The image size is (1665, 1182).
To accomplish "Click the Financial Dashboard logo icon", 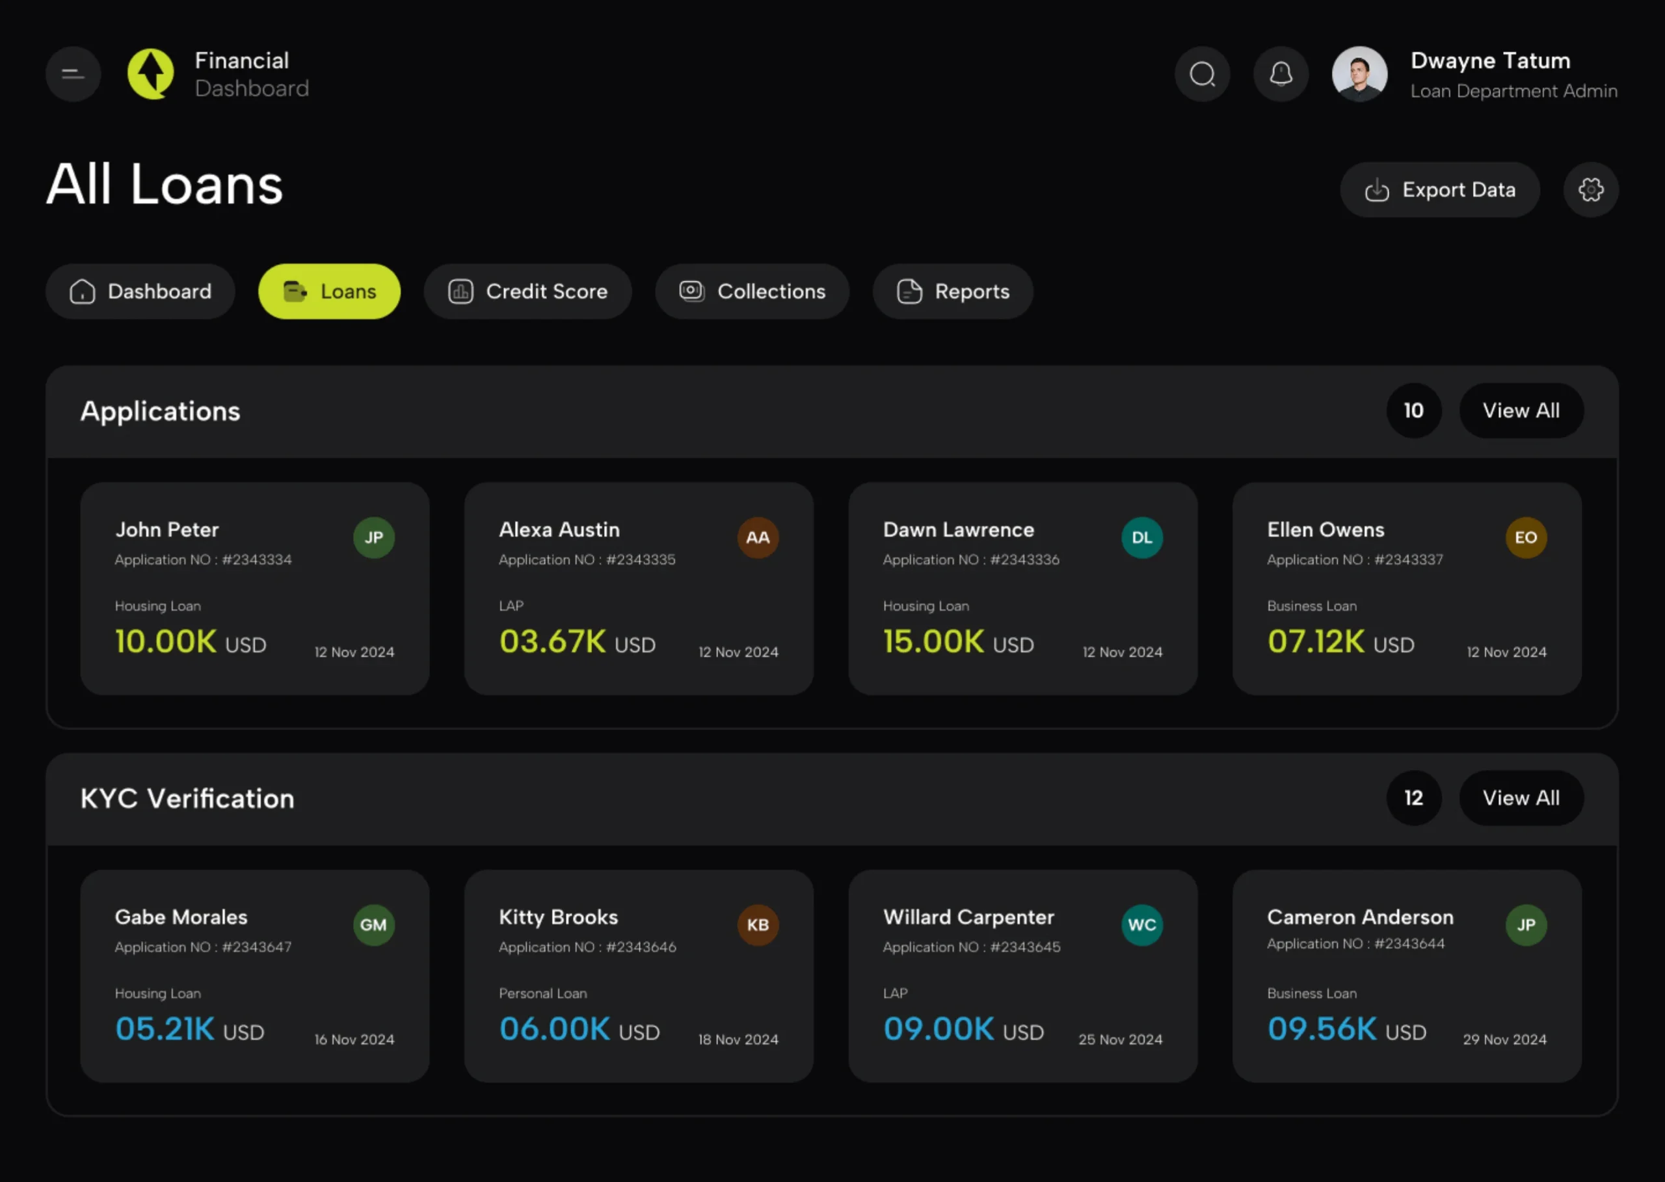I will [x=151, y=74].
